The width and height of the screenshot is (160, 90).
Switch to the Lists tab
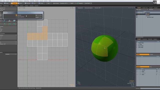[139, 39]
